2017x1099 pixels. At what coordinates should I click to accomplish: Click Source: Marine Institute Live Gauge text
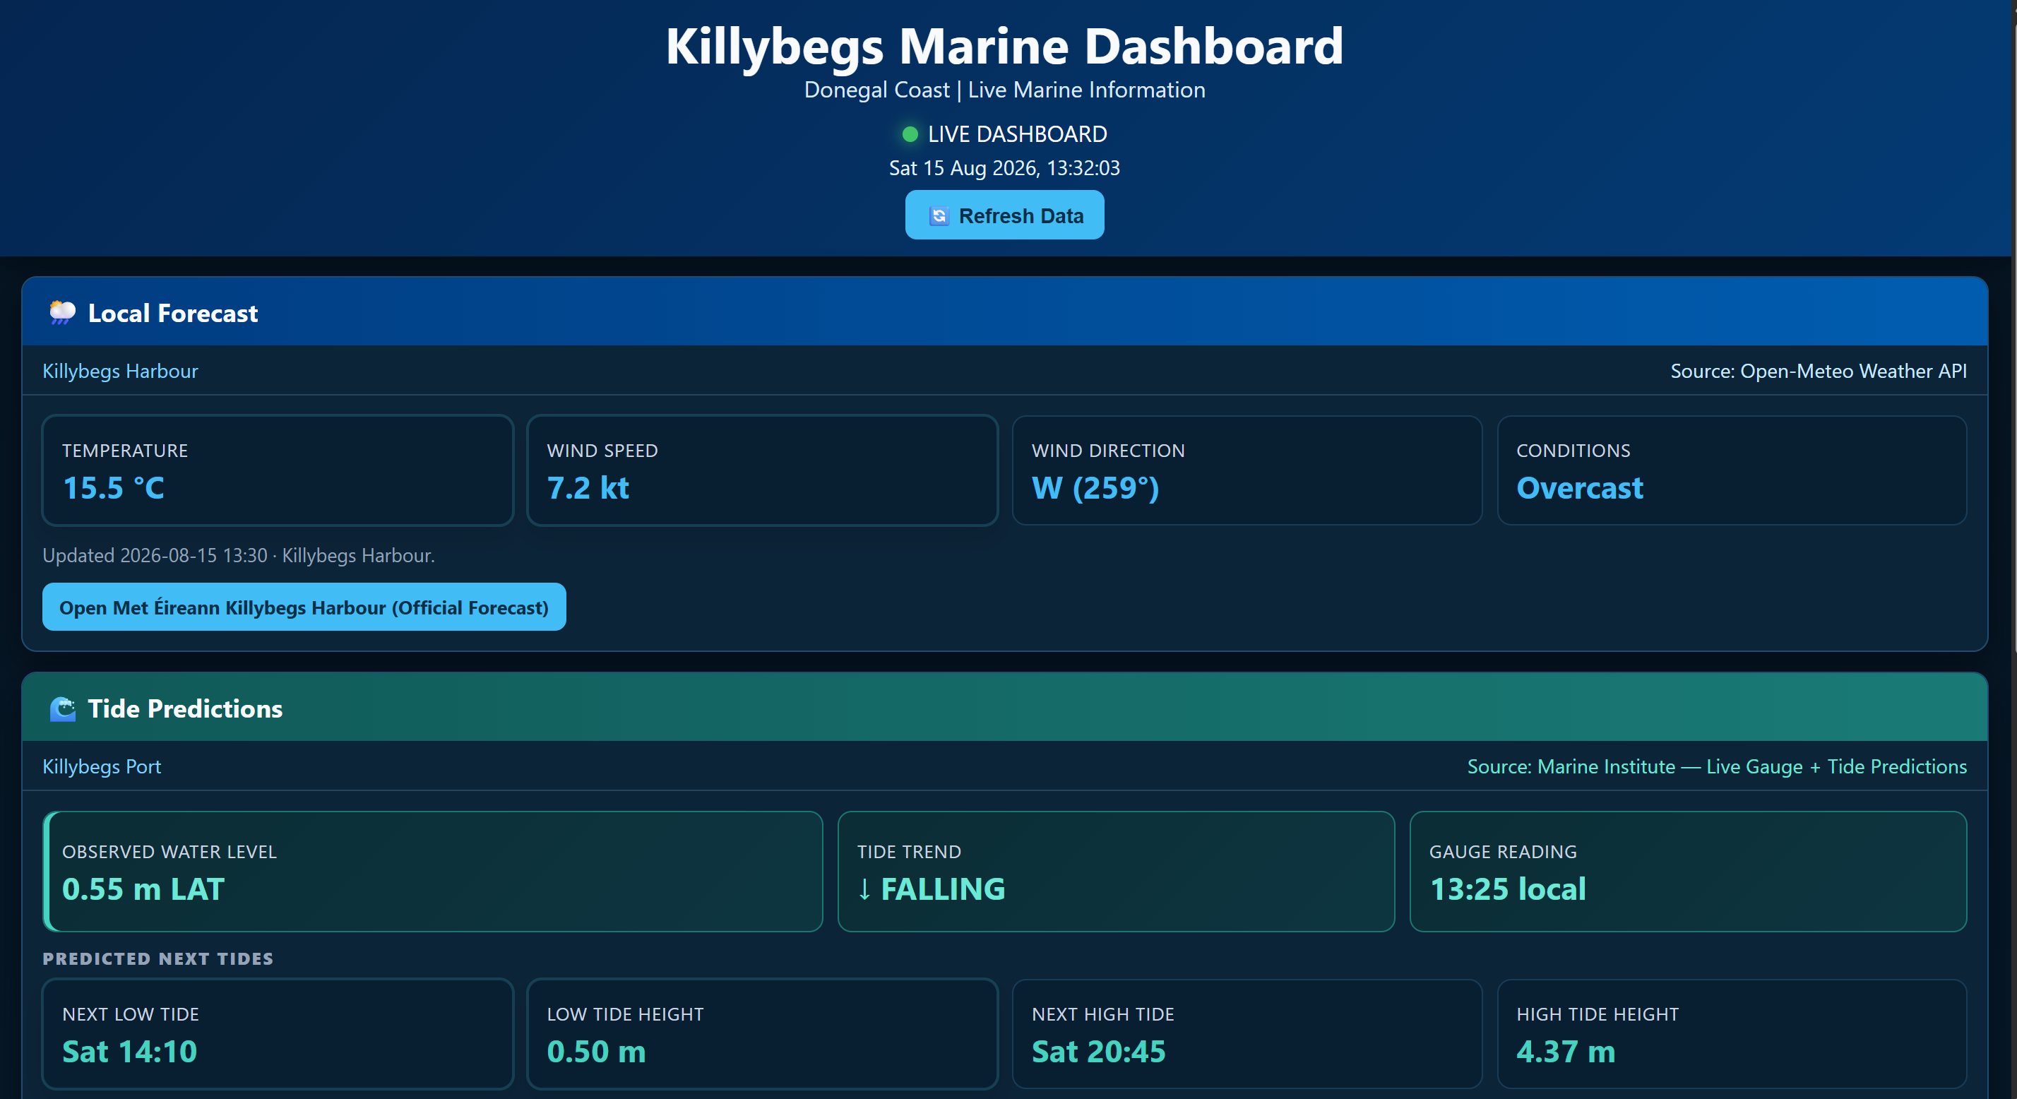coord(1716,766)
